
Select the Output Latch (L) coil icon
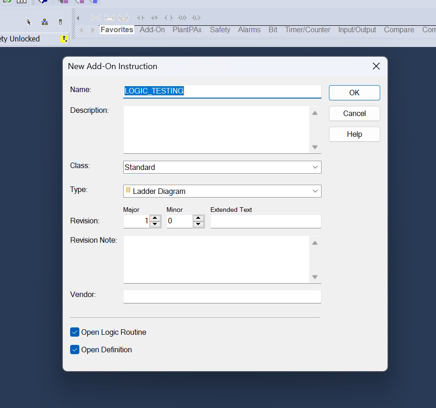pyautogui.click(x=196, y=18)
